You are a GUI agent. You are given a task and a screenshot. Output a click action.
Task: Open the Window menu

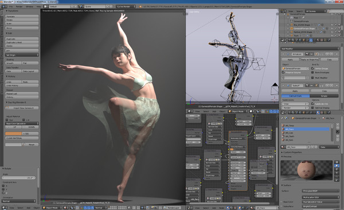(x=29, y=6)
